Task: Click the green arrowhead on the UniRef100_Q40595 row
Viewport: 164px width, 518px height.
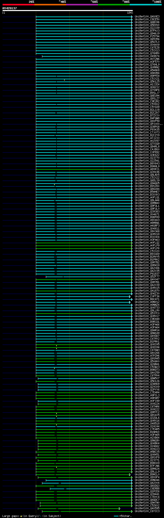Action: 120,508
